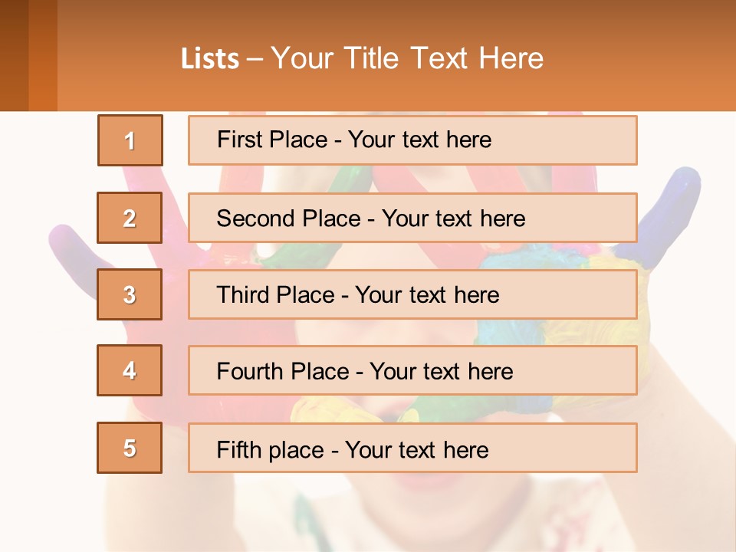Image resolution: width=736 pixels, height=552 pixels.
Task: Select the lighter orange stripe beside the brown stripe
Action: 43,55
